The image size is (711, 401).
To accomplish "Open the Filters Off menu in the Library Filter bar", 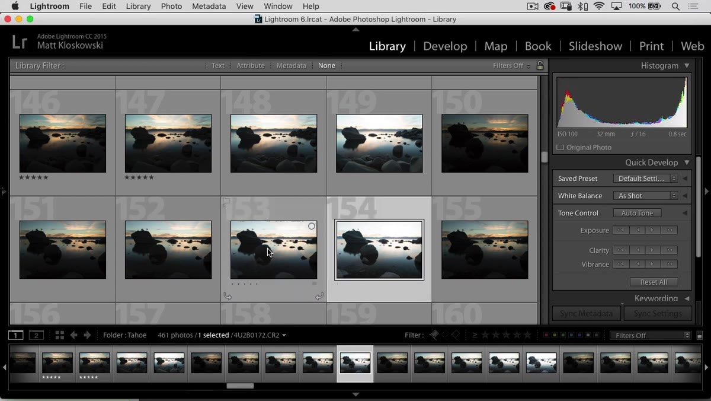I will 511,65.
